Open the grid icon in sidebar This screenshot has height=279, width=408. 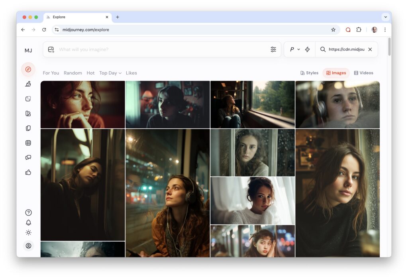point(28,143)
